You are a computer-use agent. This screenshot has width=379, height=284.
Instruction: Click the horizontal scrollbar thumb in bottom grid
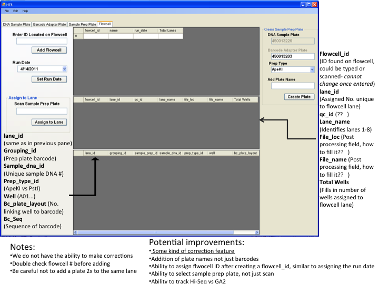coord(155,232)
